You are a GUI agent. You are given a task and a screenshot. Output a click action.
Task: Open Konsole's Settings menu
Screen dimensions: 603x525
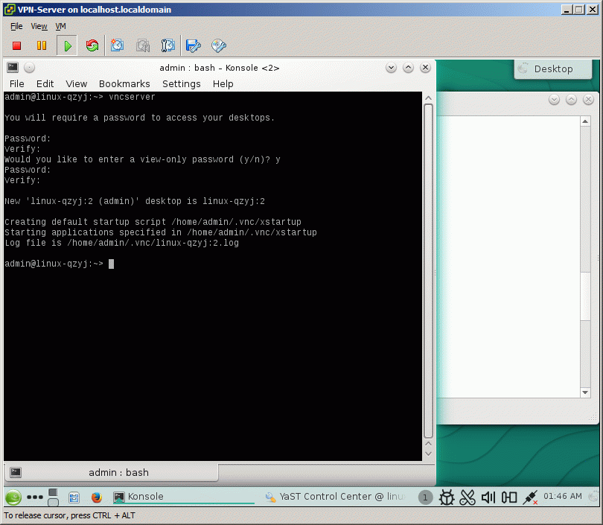[182, 84]
